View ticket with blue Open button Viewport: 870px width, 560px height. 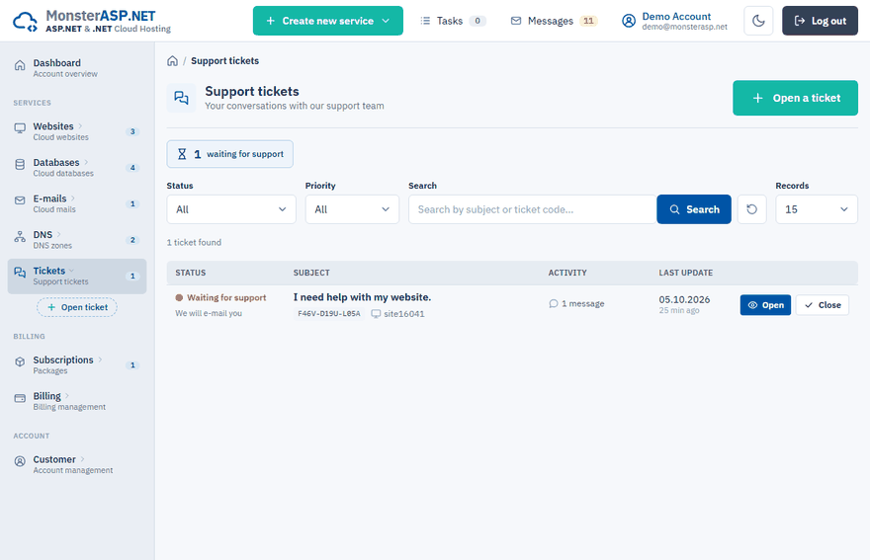click(x=765, y=305)
